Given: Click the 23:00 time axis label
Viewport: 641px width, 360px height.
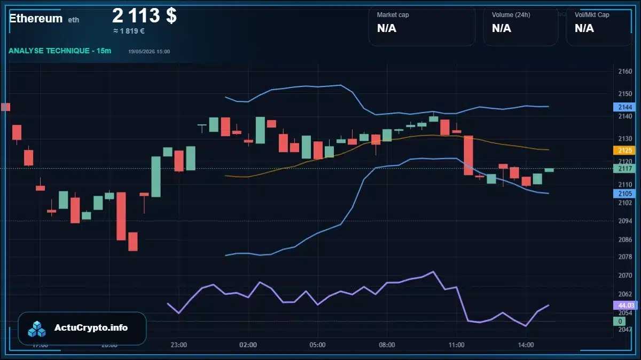Looking at the screenshot, I should click(x=179, y=345).
